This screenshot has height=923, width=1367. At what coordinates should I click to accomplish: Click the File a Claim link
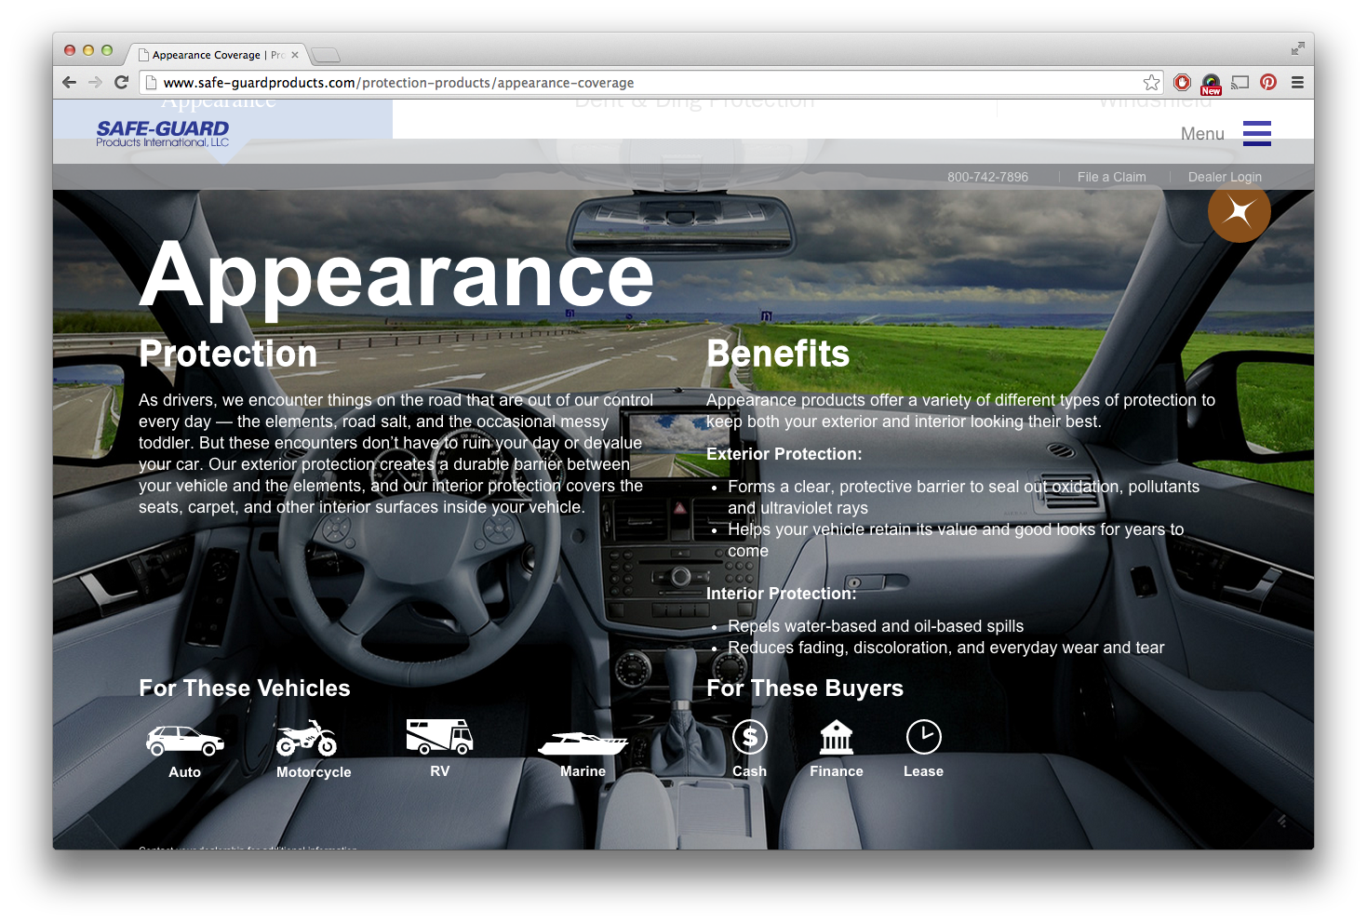pyautogui.click(x=1111, y=176)
